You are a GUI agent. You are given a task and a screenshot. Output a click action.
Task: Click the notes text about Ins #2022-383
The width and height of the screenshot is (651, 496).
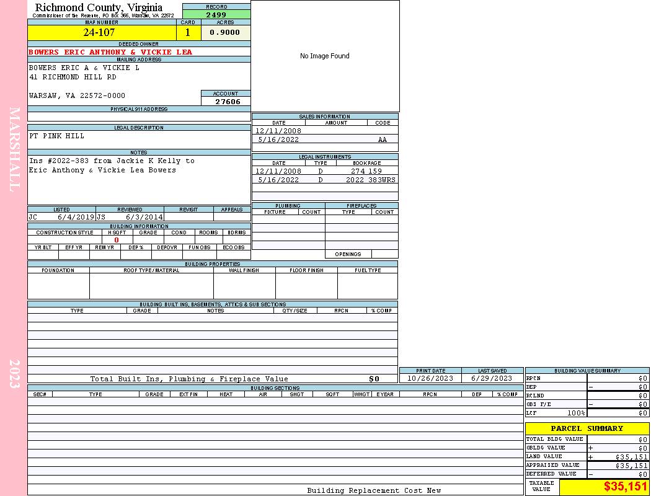[112, 165]
